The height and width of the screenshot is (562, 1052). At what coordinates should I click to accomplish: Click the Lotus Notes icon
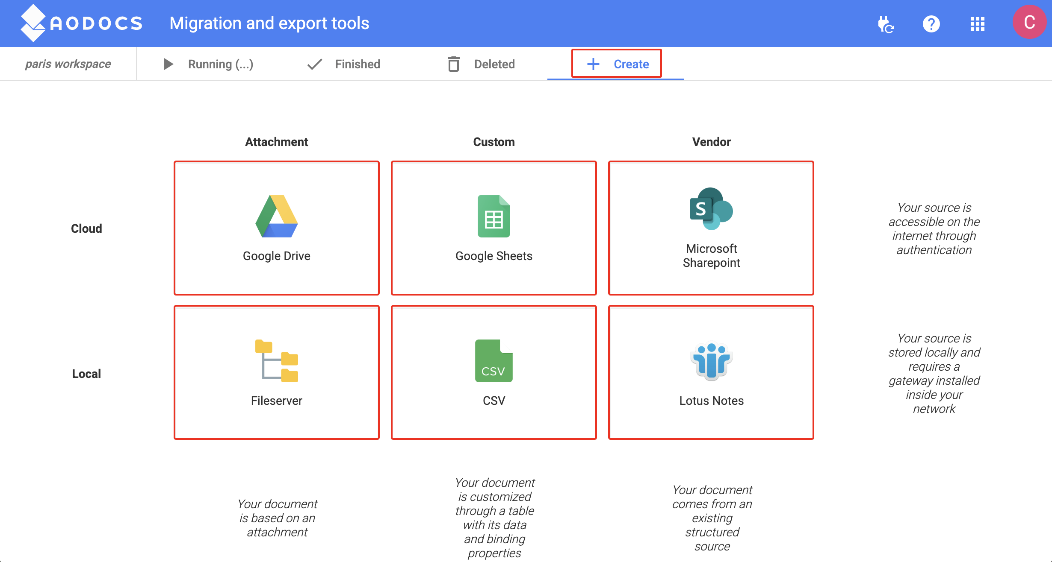(712, 361)
